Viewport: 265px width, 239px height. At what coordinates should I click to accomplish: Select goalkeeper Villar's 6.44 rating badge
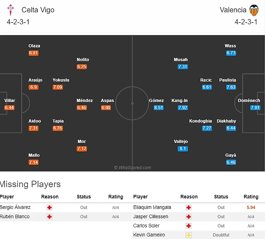9,108
